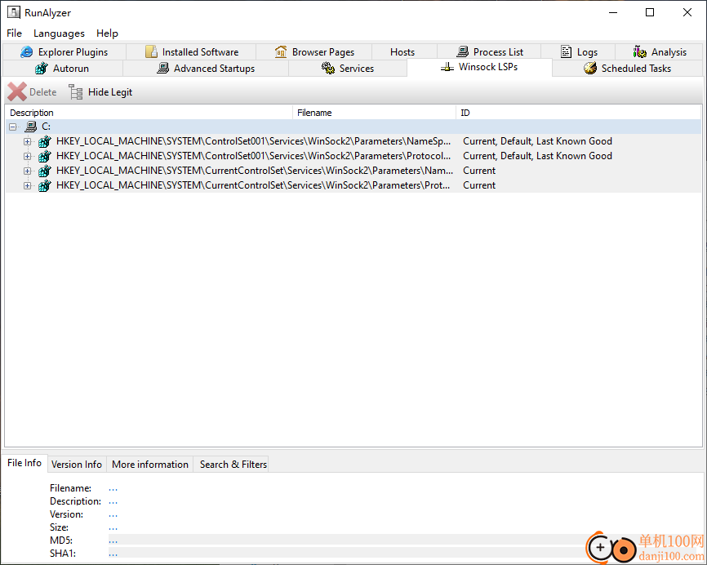The height and width of the screenshot is (565, 707).
Task: Click the Services gears icon
Action: [x=328, y=69]
